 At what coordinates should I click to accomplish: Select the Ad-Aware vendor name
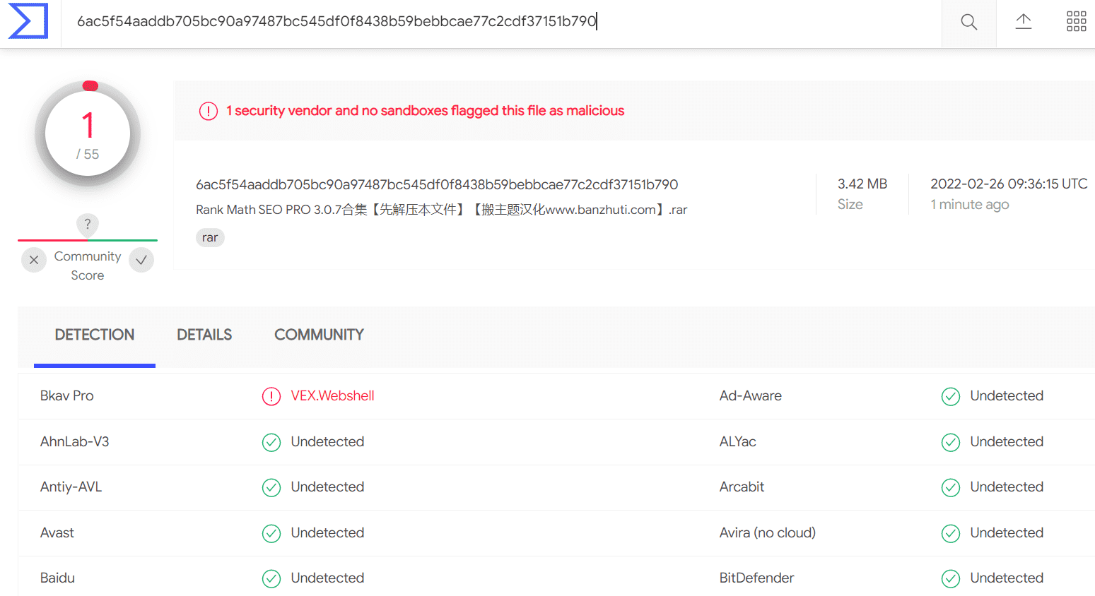751,396
